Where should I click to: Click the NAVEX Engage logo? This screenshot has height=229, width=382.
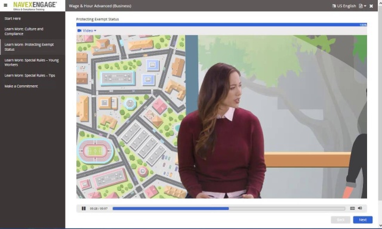pos(35,5)
